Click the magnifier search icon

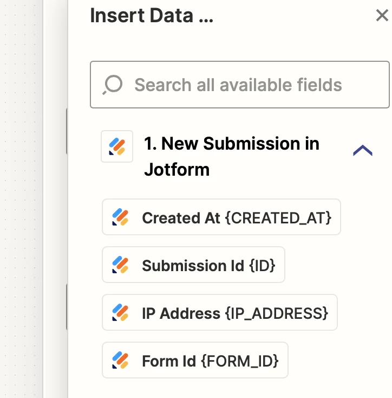click(113, 85)
